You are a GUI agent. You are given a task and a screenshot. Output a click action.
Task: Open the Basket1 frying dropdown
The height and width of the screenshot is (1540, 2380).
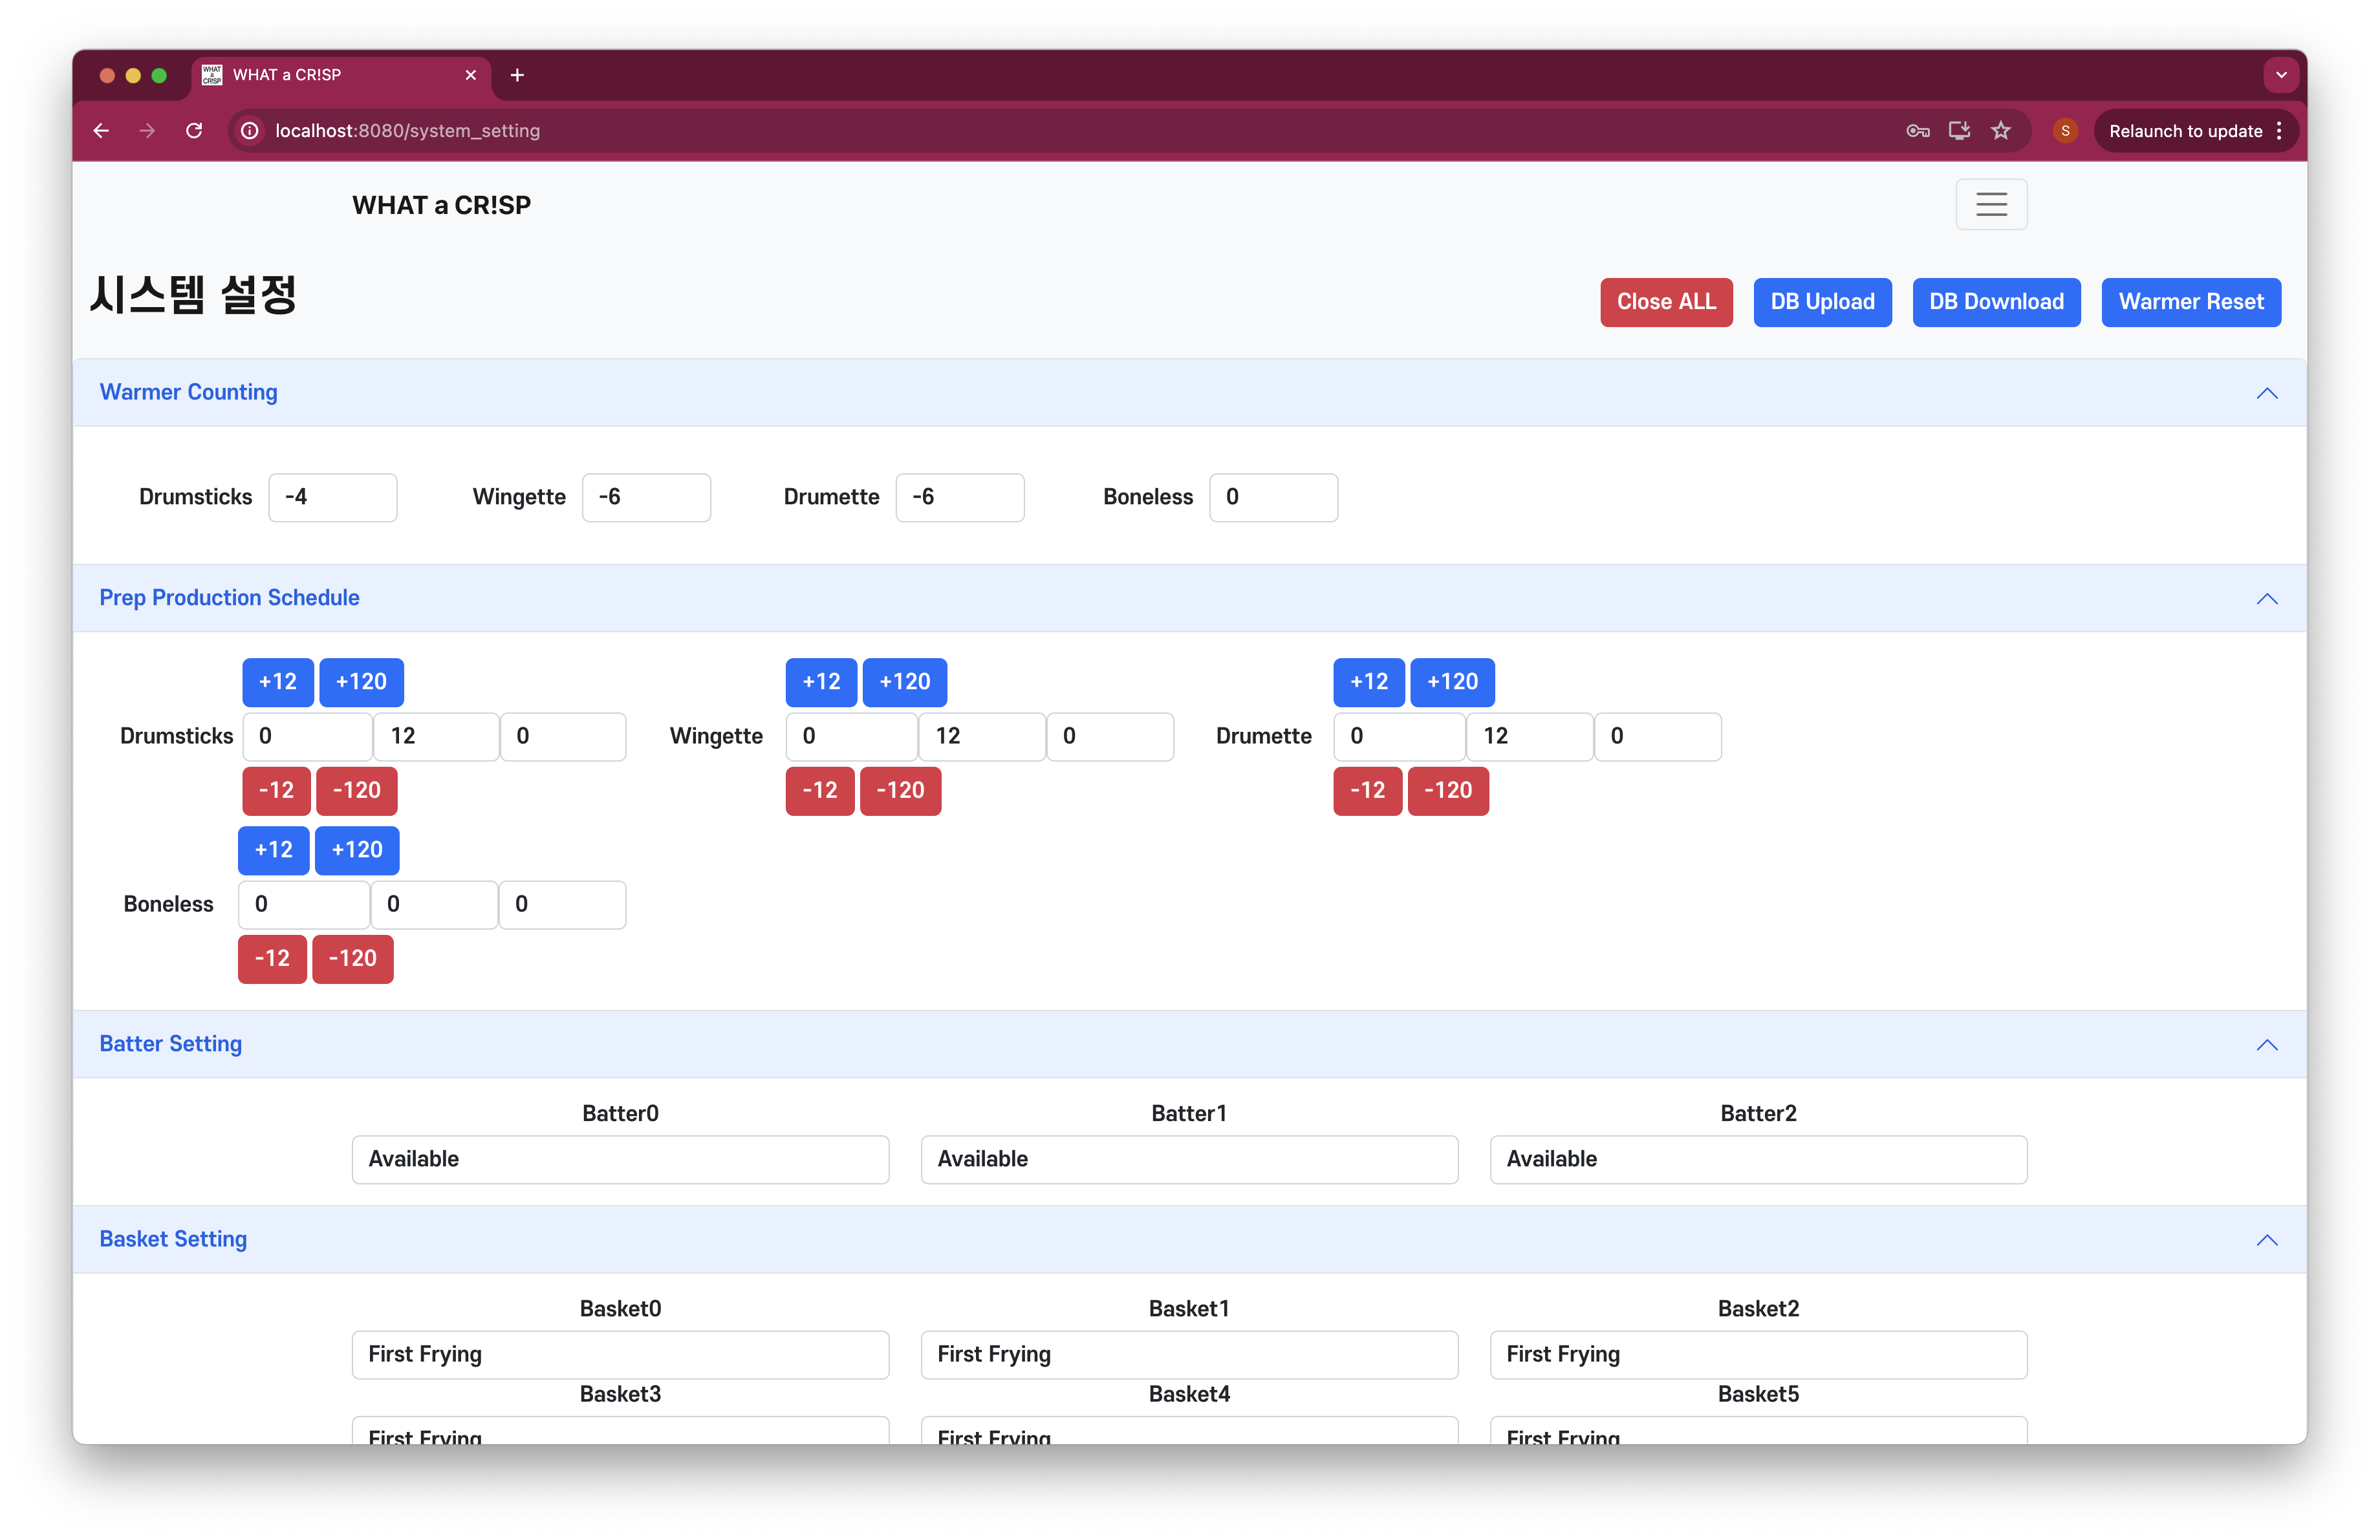point(1189,1354)
